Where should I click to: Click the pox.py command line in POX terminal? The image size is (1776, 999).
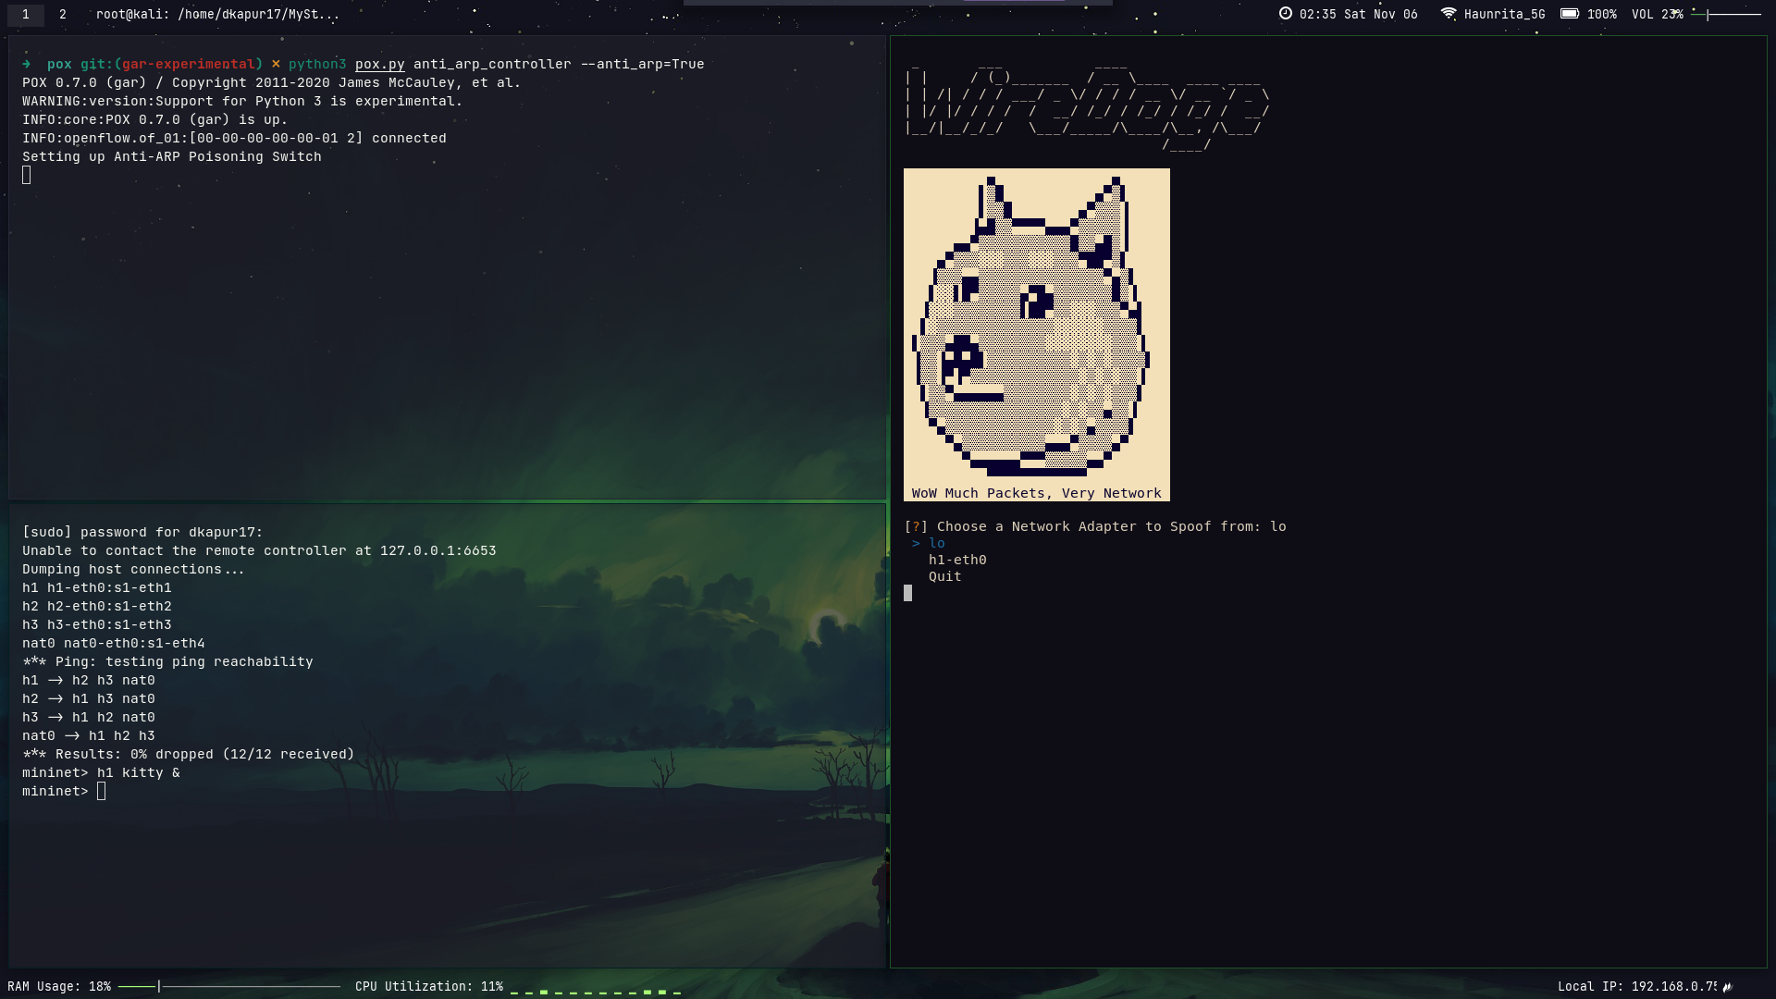tap(363, 65)
